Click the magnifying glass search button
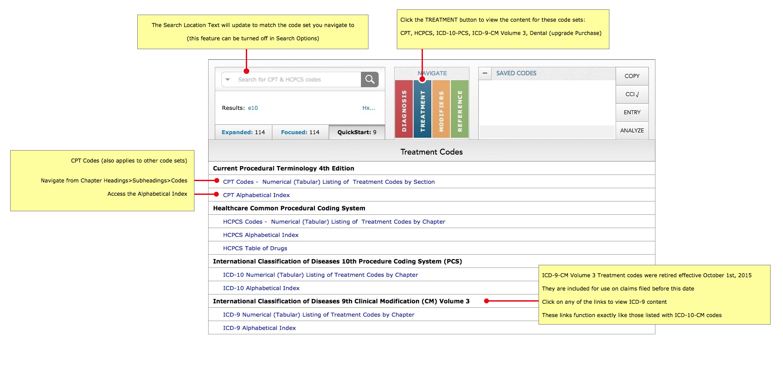Image resolution: width=783 pixels, height=368 pixels. (370, 79)
